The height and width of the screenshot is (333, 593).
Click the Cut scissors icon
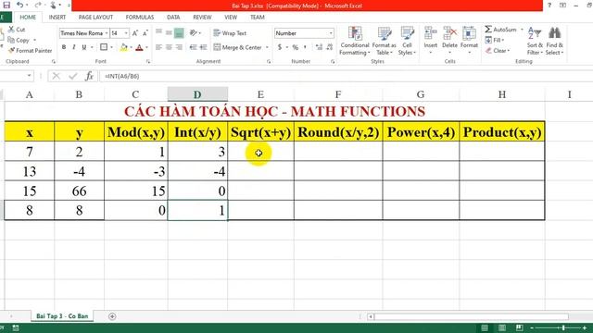point(11,29)
